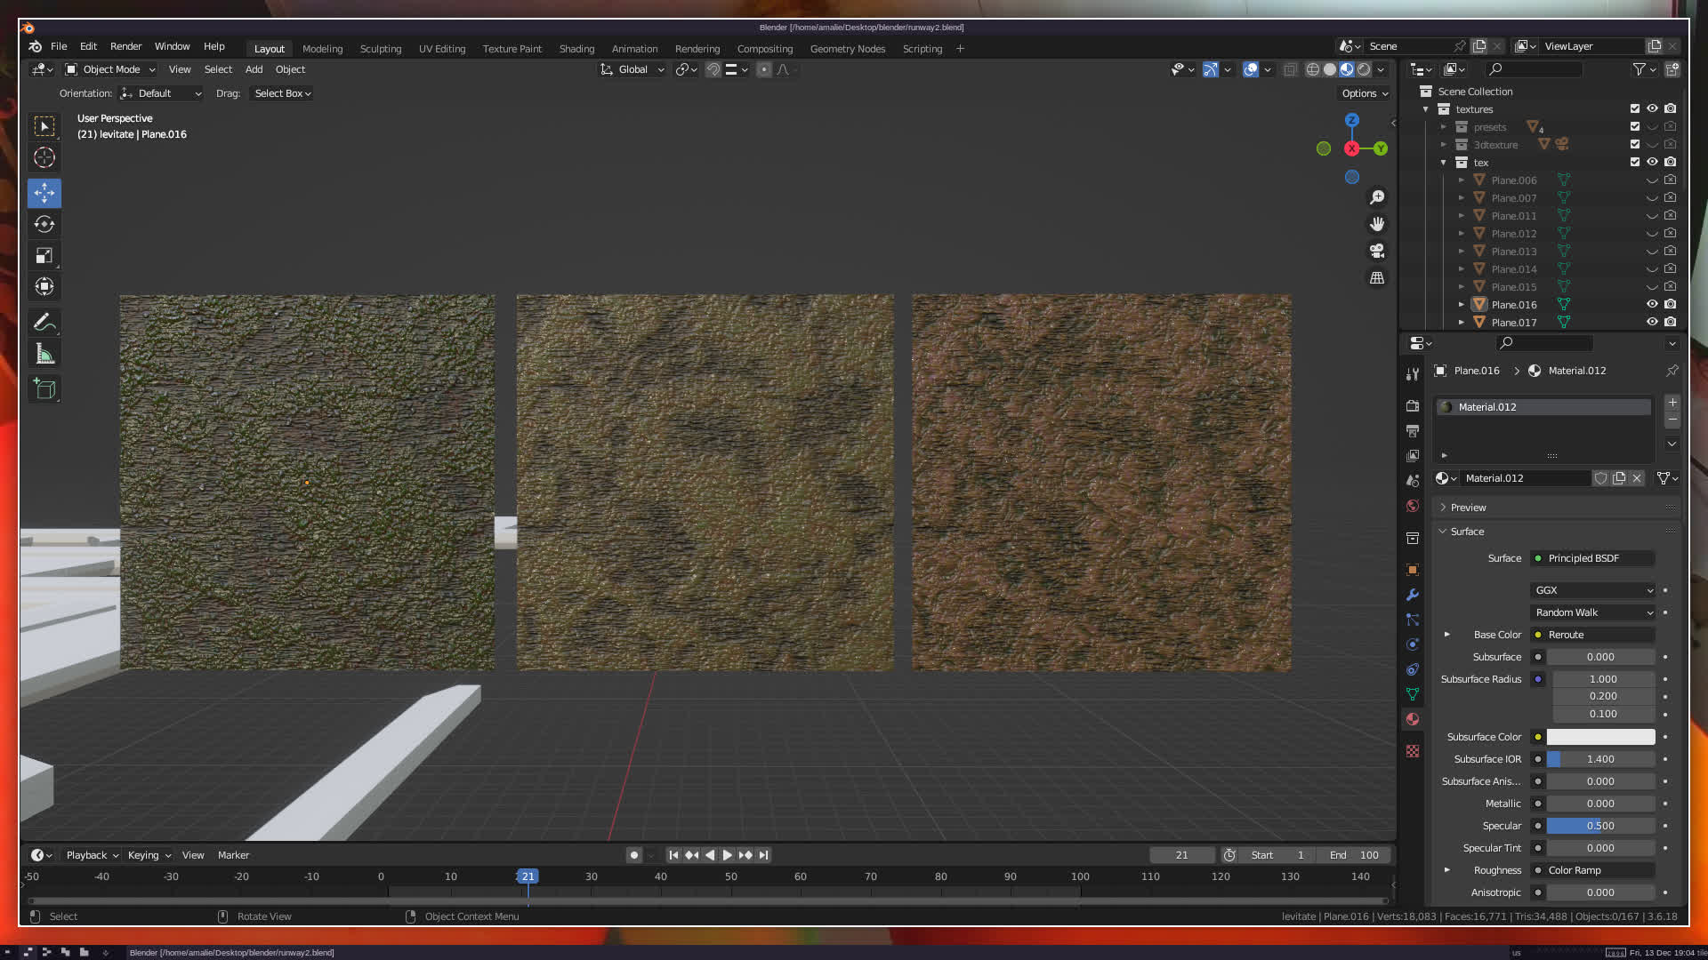Viewport: 1708px width, 960px height.
Task: Open the Object Mode dropdown
Action: click(x=111, y=69)
